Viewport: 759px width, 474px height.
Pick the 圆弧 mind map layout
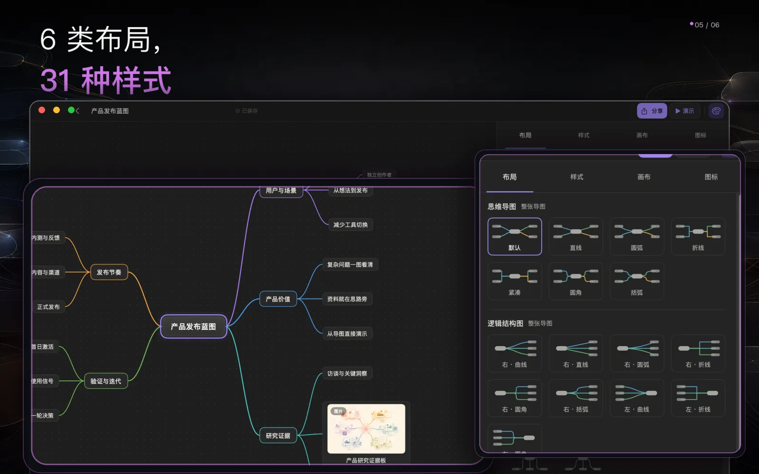(x=637, y=237)
